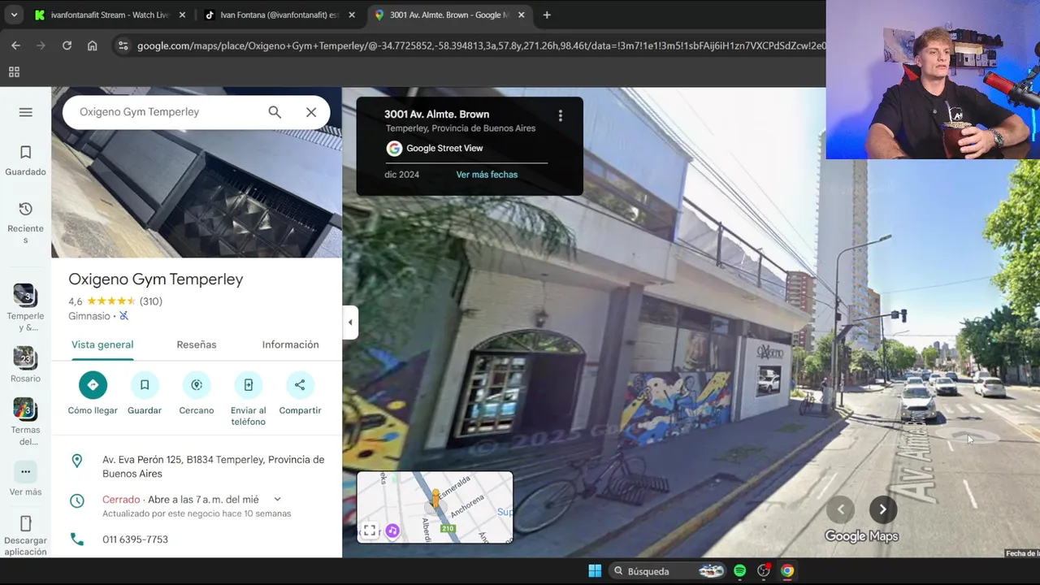Open the (310) reviews count link

click(151, 301)
